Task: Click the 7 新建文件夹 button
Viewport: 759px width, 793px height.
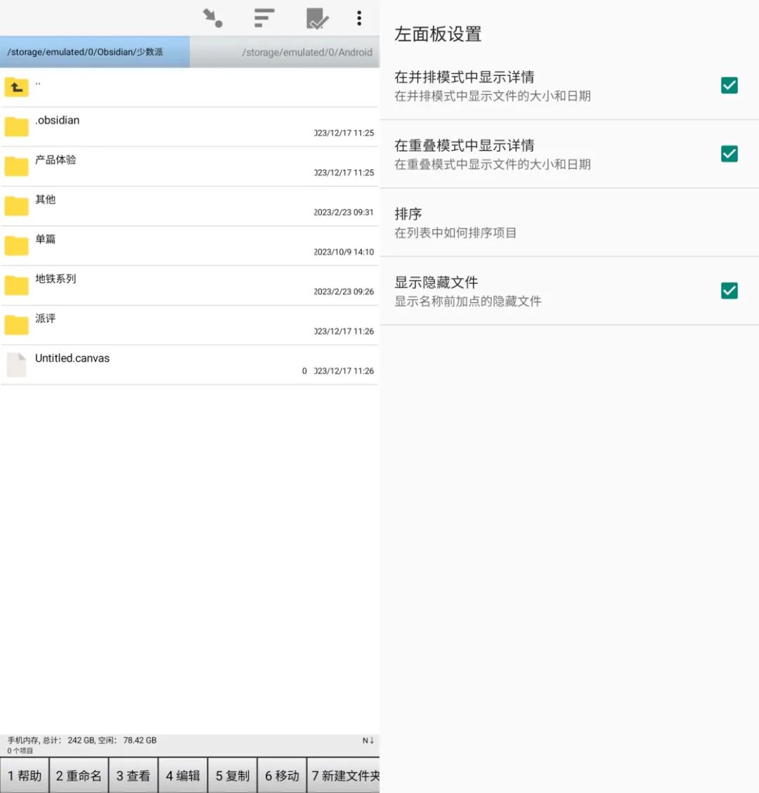Action: [344, 775]
